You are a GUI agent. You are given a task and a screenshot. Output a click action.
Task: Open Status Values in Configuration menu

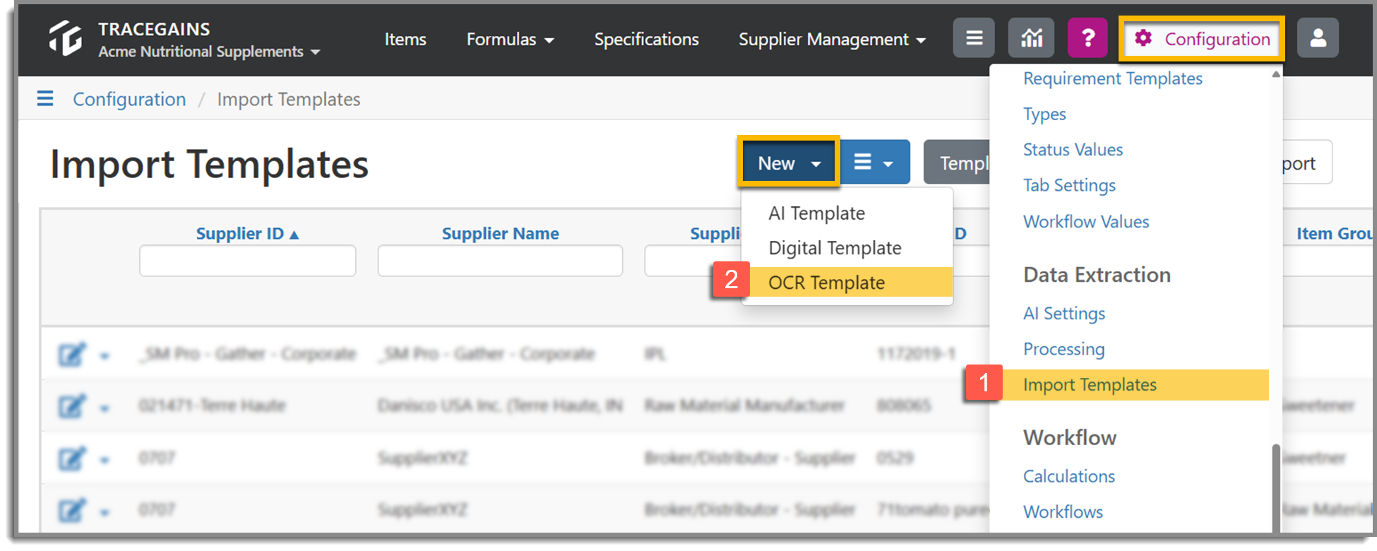pos(1073,150)
